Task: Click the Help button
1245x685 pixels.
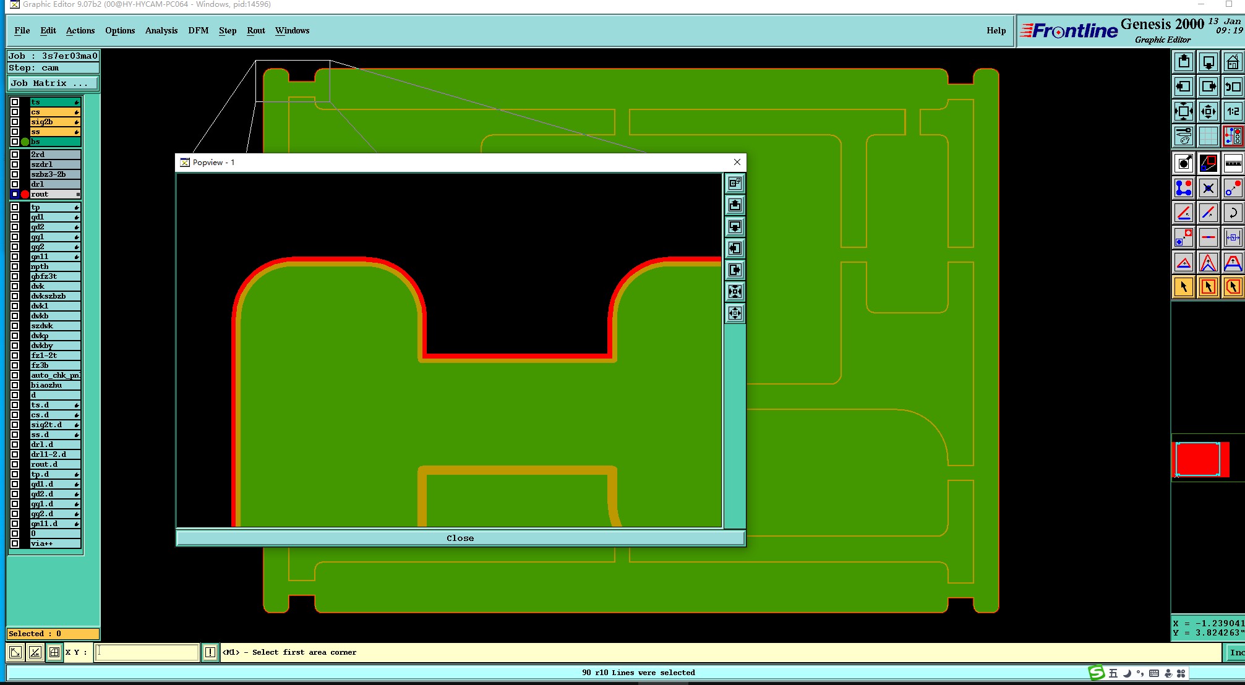Action: click(x=996, y=30)
